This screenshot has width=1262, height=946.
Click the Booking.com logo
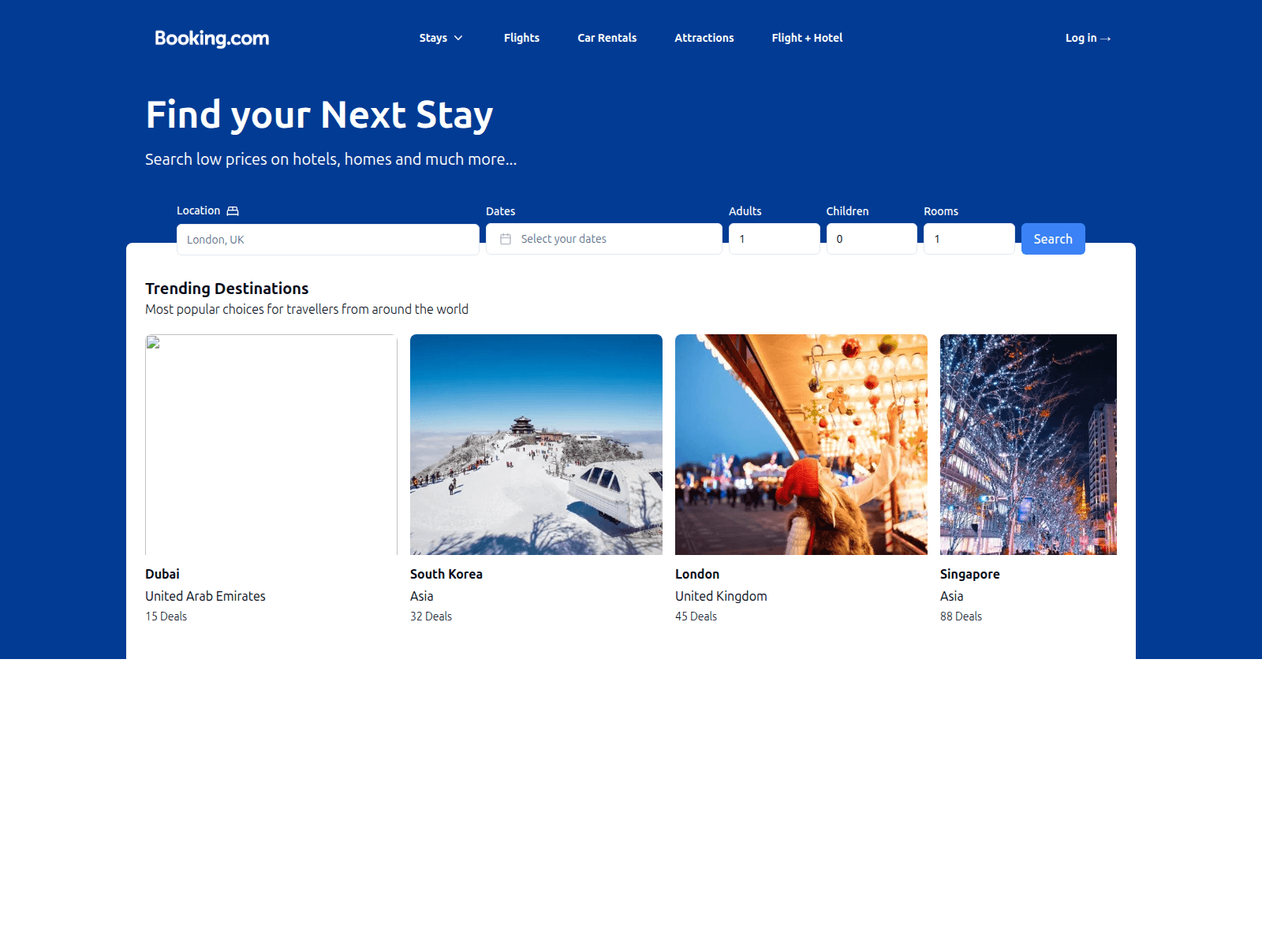[211, 38]
